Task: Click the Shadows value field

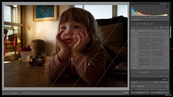Action: 167,44
